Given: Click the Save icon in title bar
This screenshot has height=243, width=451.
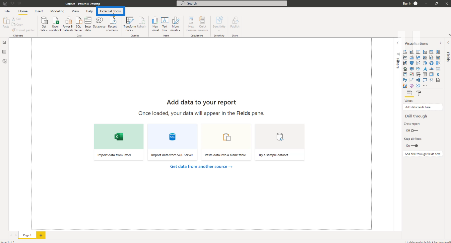Looking at the screenshot, I should tap(5, 3).
